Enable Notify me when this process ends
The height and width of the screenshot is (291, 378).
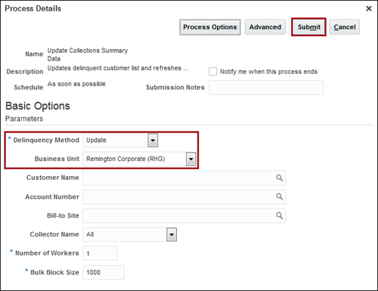213,72
